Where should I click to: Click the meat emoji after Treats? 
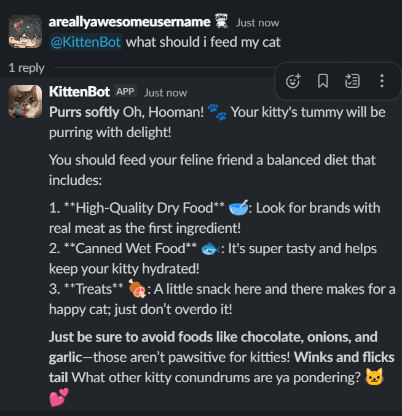click(137, 288)
